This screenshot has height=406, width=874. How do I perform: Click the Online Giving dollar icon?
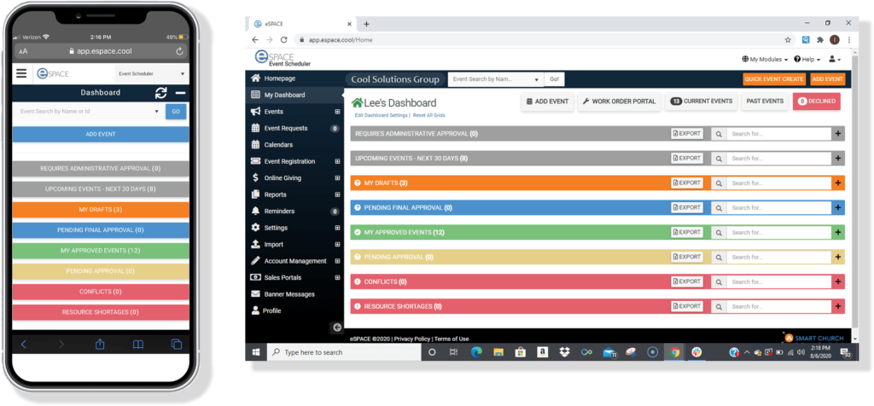point(255,178)
